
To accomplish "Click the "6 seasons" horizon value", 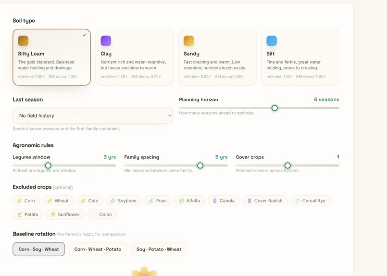I will coord(326,99).
